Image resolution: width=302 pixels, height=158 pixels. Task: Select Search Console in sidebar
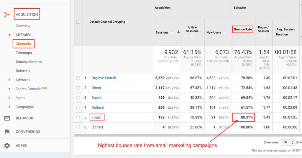pyautogui.click(x=28, y=89)
